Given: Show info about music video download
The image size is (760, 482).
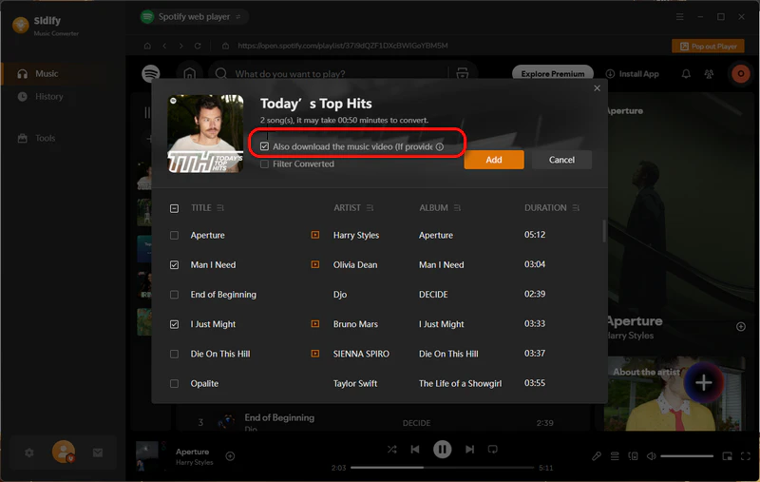Looking at the screenshot, I should pos(440,147).
